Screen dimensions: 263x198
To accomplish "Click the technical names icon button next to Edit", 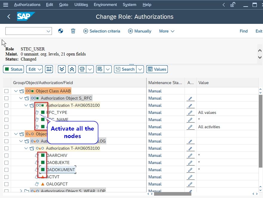I will (49, 69).
